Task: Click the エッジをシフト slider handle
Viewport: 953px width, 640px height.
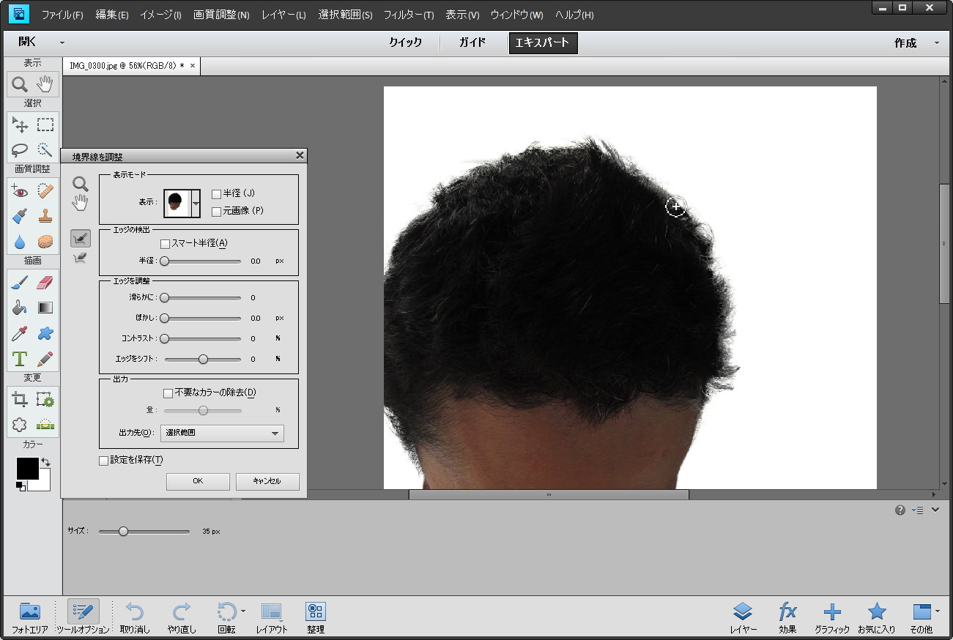Action: coord(204,360)
